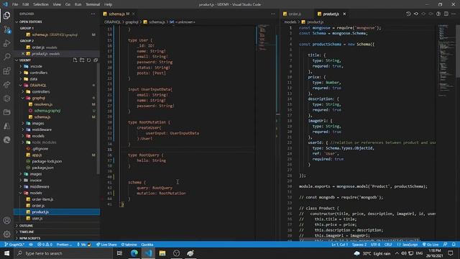Open the Selection menu
Screen dimensions: 460x259
click(x=41, y=4)
